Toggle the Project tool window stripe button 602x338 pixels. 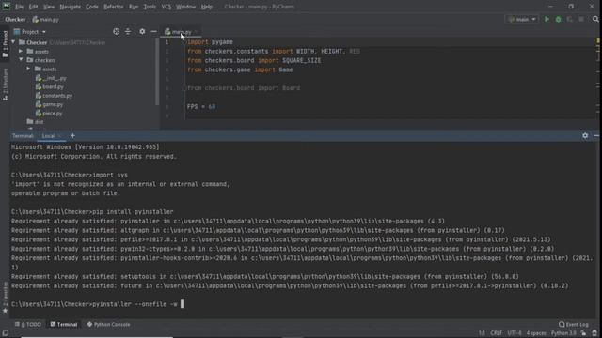click(x=5, y=44)
